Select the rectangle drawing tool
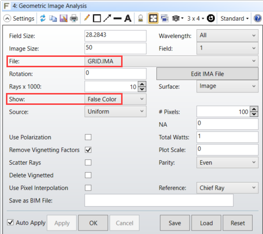The height and width of the screenshot is (234, 263). point(97,18)
